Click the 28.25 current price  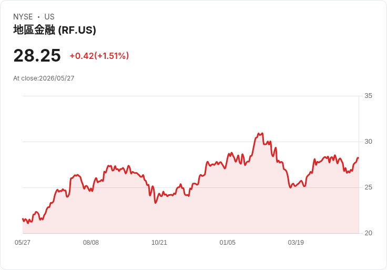(37, 55)
